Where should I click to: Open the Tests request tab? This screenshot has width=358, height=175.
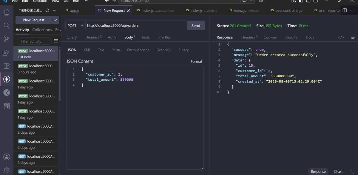146,37
